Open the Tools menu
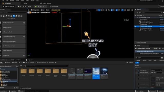Screen dimensions: 164x92 pos(17,1)
